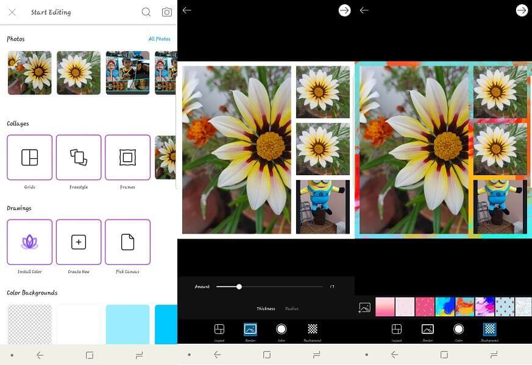Select the transparent checkered color background
The height and width of the screenshot is (365, 532).
pos(29,324)
